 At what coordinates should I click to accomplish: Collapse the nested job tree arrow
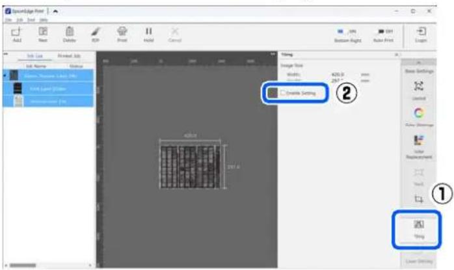click(x=5, y=76)
